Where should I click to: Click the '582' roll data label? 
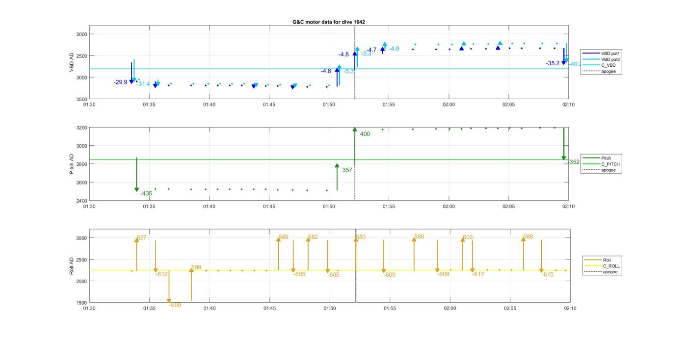313,237
